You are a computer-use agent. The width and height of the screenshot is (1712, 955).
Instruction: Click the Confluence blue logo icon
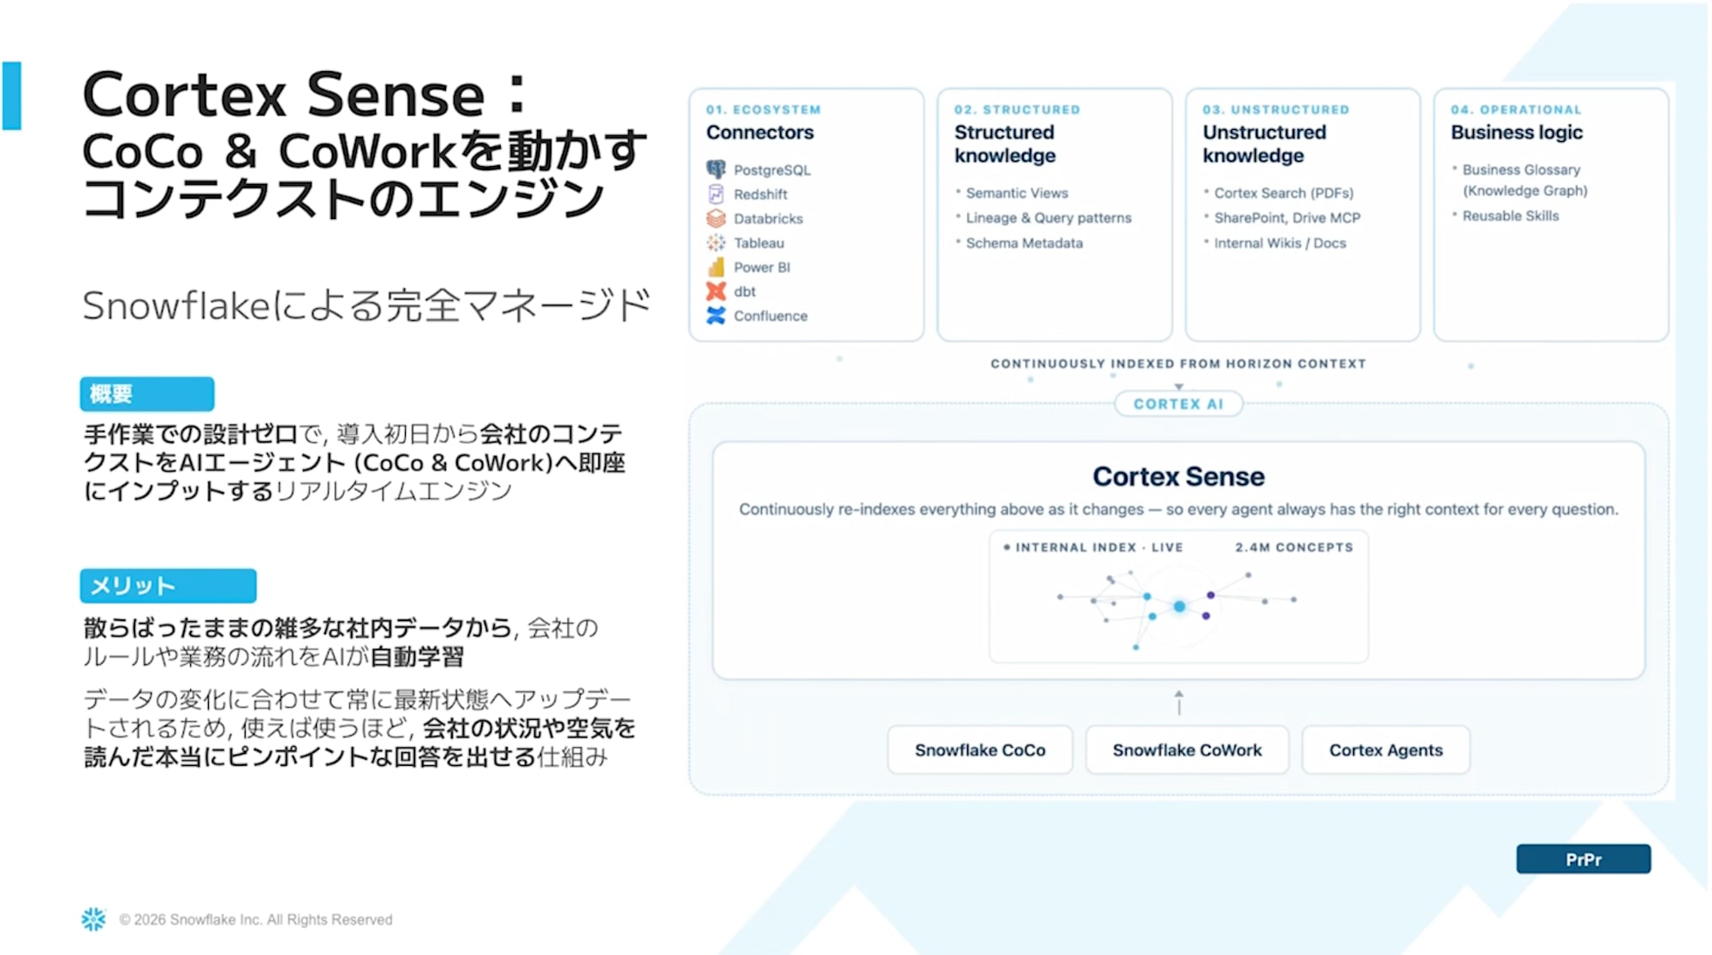716,316
